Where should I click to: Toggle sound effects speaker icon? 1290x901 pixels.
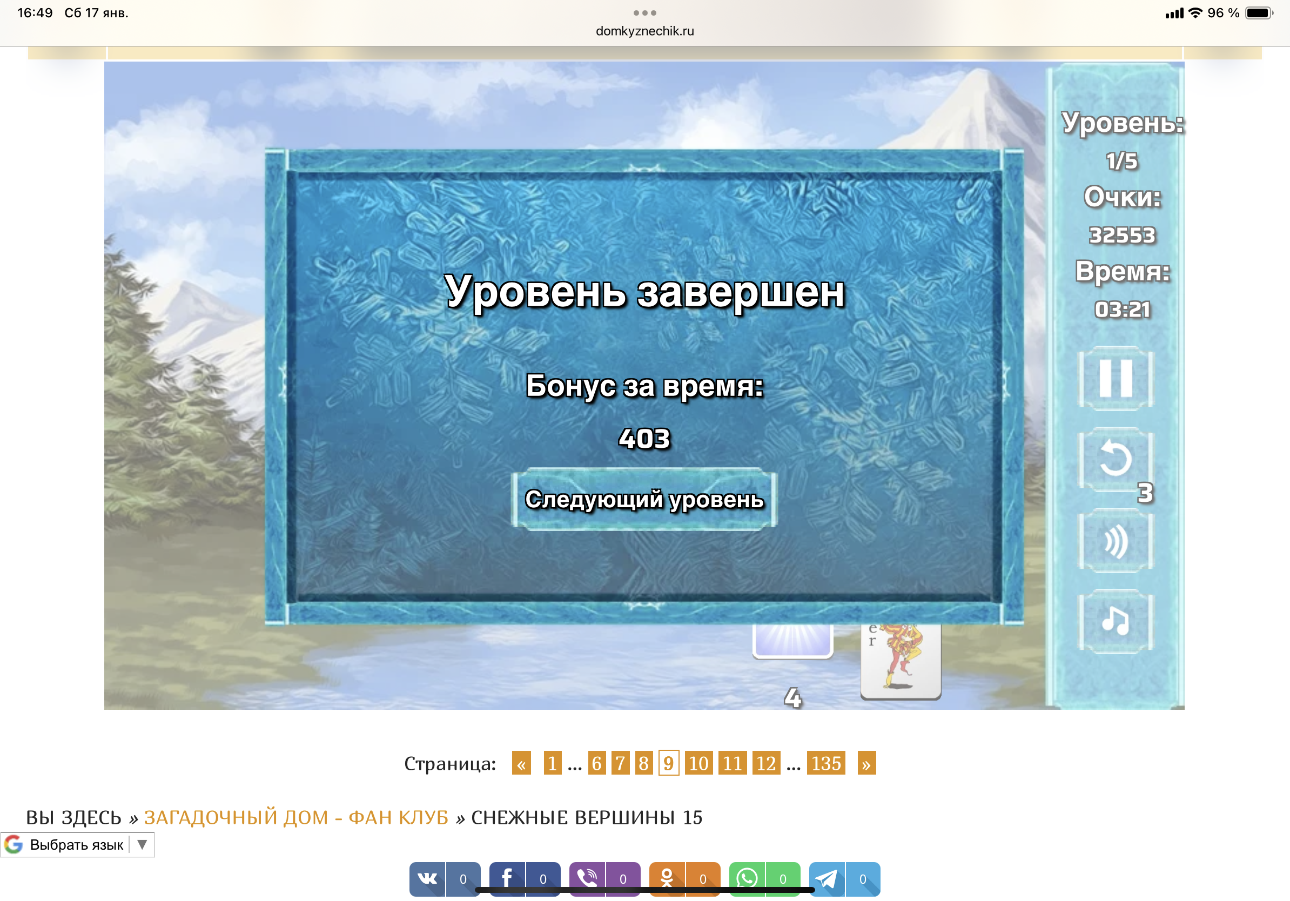click(1116, 540)
